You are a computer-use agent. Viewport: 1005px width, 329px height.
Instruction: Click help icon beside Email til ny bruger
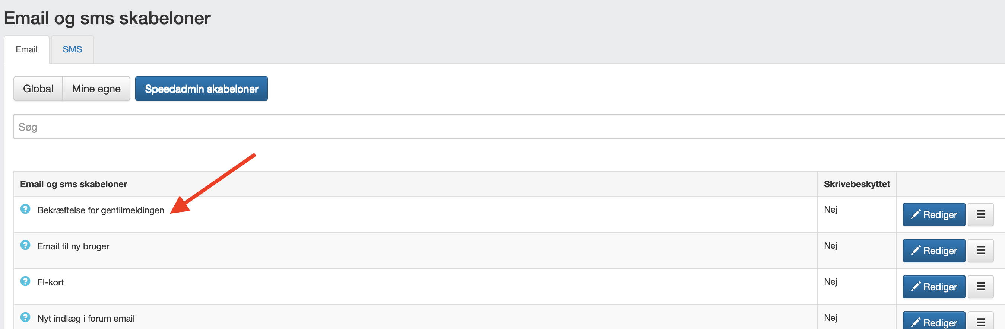25,245
